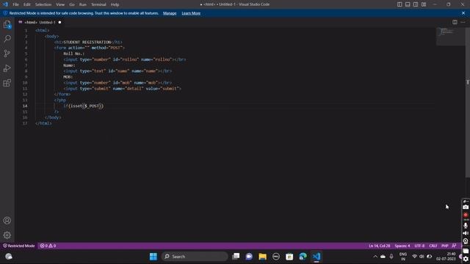Click the VS Code logo in title bar
This screenshot has width=470, height=264.
[x=5, y=4]
